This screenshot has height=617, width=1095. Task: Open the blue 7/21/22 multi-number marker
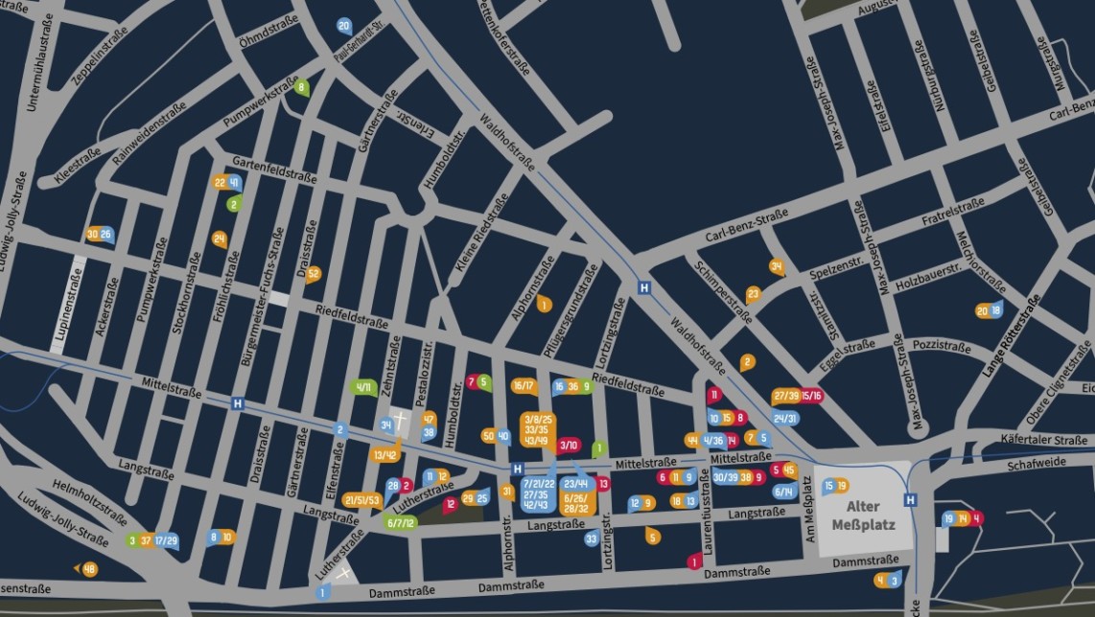pyautogui.click(x=538, y=493)
